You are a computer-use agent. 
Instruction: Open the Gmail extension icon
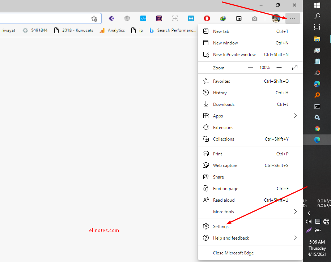191,18
